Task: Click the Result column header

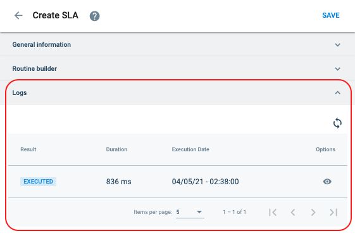Action: tap(28, 149)
